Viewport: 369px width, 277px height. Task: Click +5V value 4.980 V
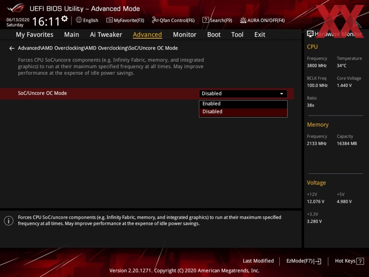click(344, 202)
